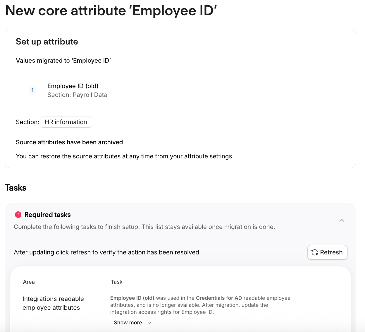The image size is (365, 332).
Task: Click the red Required tasks alert icon
Action: (18, 215)
